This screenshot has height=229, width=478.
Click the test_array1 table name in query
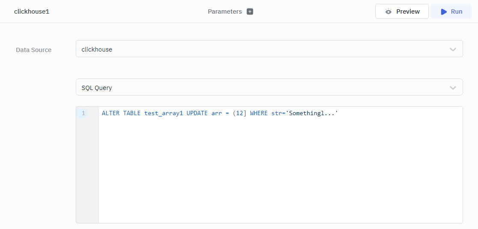[163, 113]
